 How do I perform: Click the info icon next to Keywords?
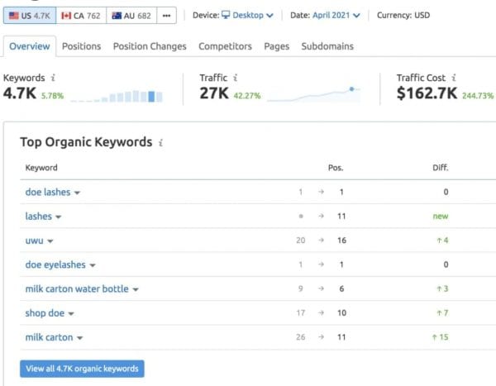click(53, 78)
